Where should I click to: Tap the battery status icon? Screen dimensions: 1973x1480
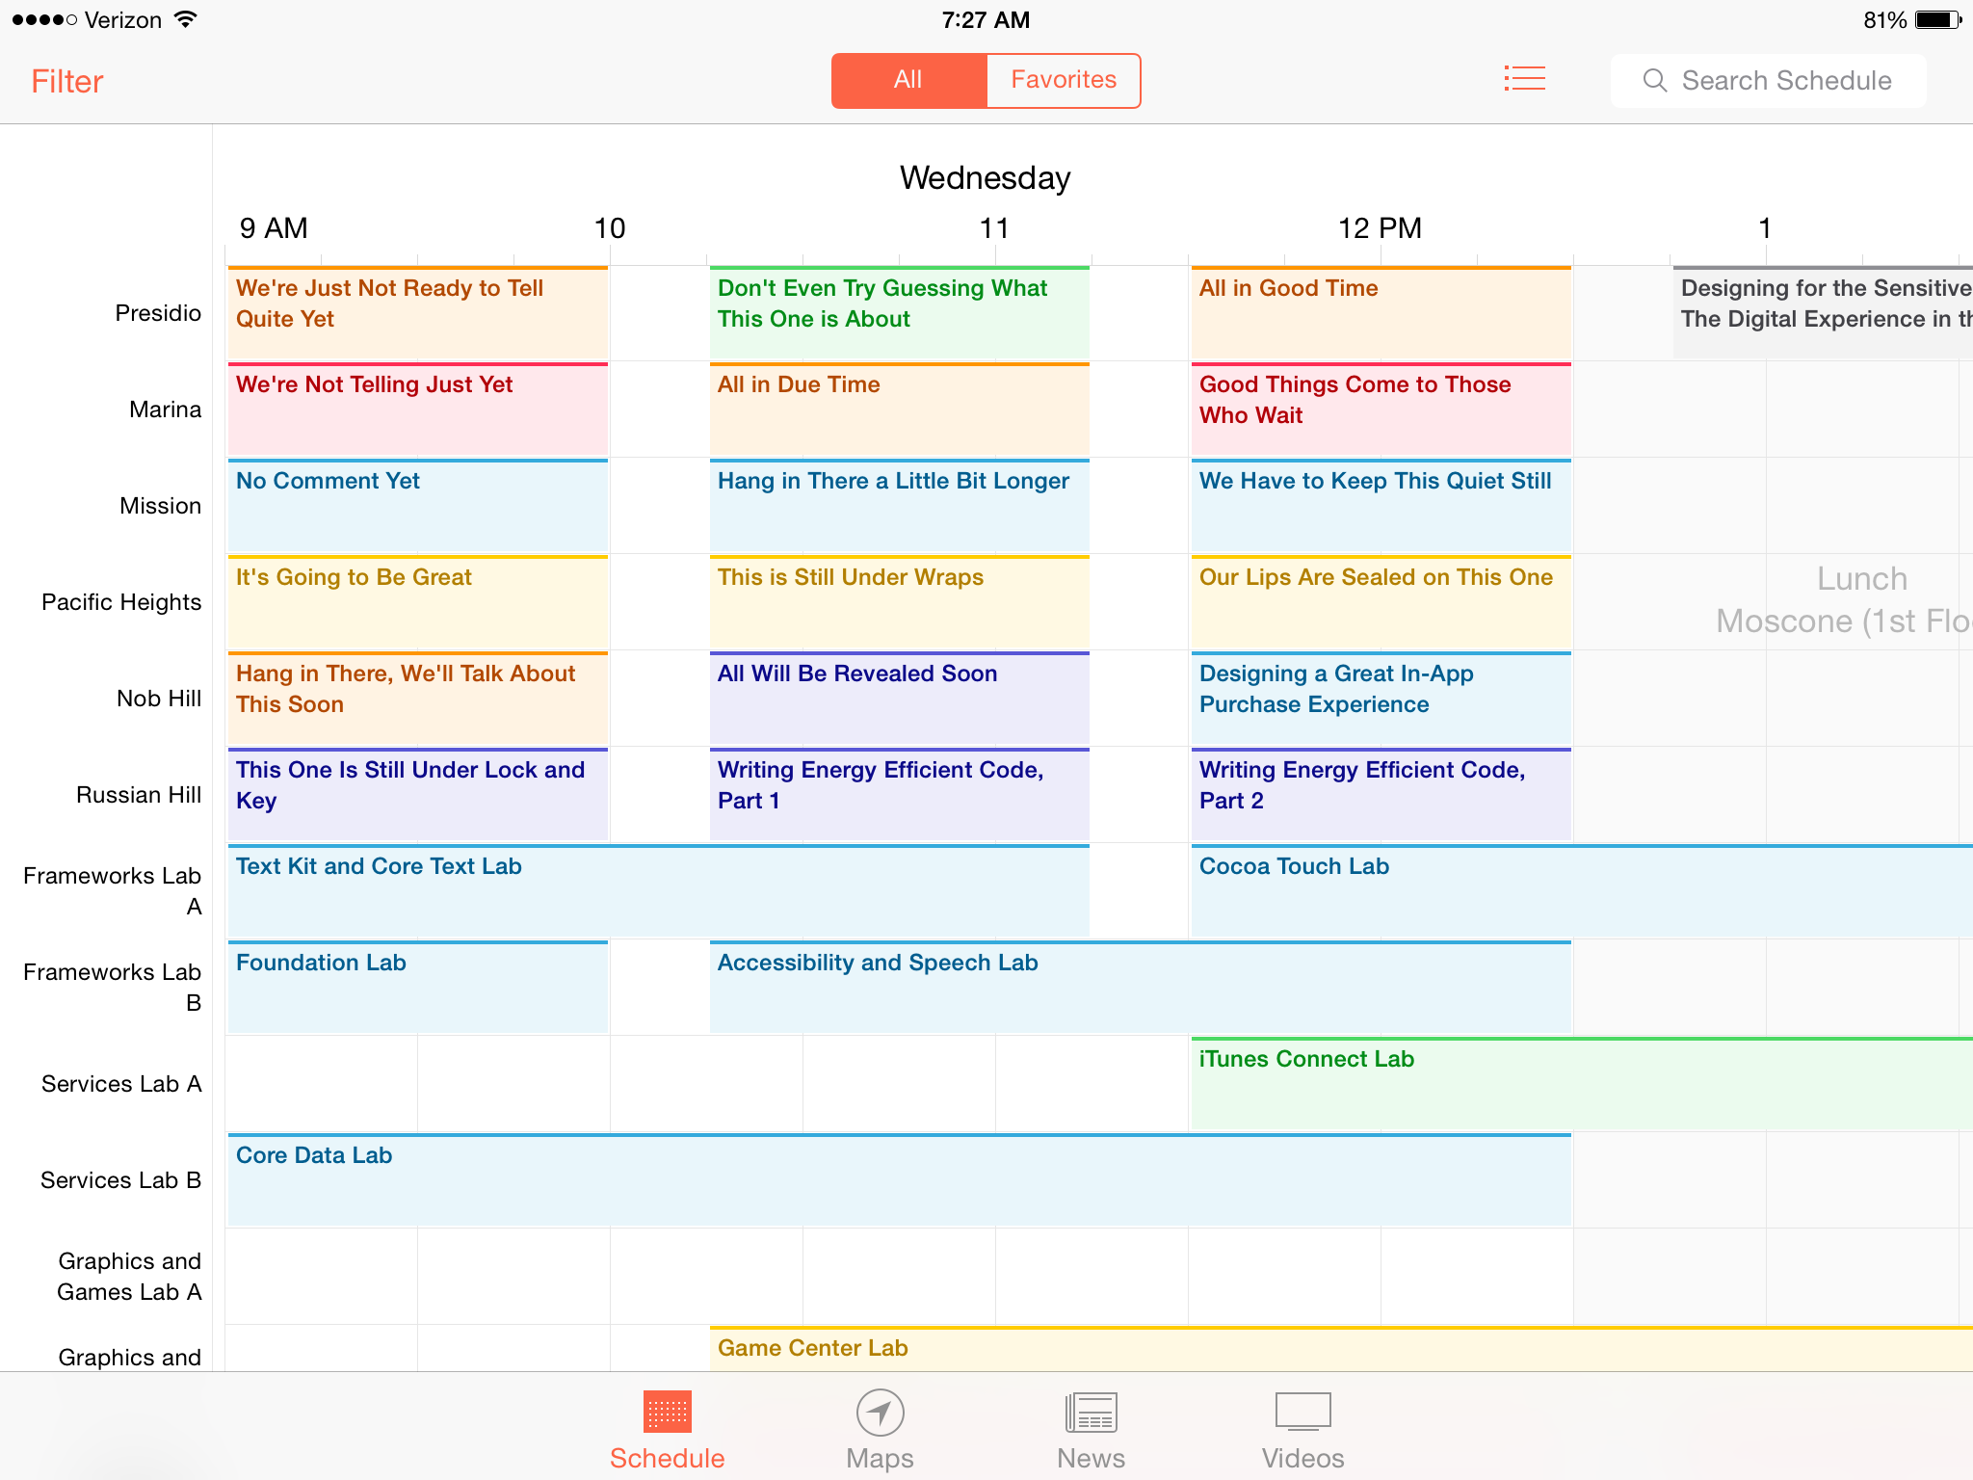point(1937,20)
